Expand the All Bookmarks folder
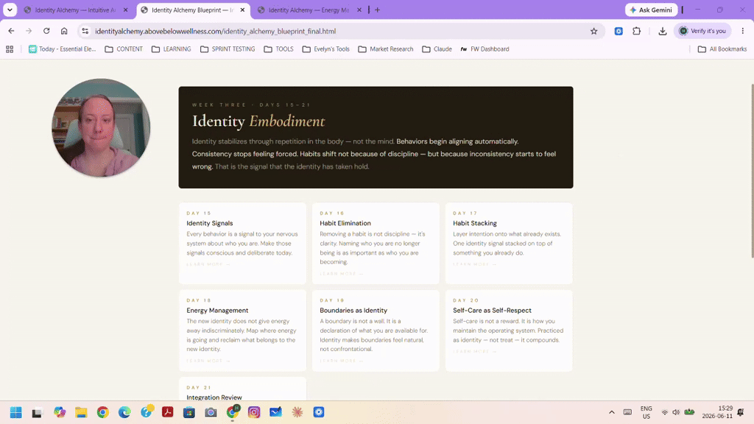Viewport: 754px width, 424px height. tap(722, 49)
